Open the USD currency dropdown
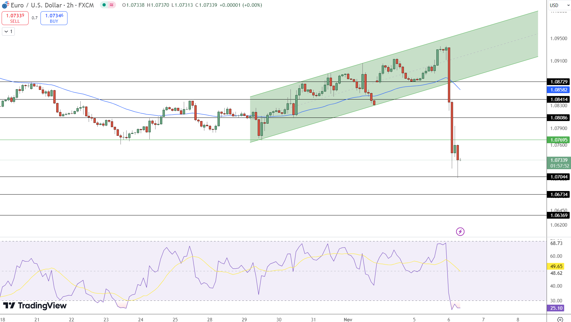The height and width of the screenshot is (322, 571). pos(559,5)
